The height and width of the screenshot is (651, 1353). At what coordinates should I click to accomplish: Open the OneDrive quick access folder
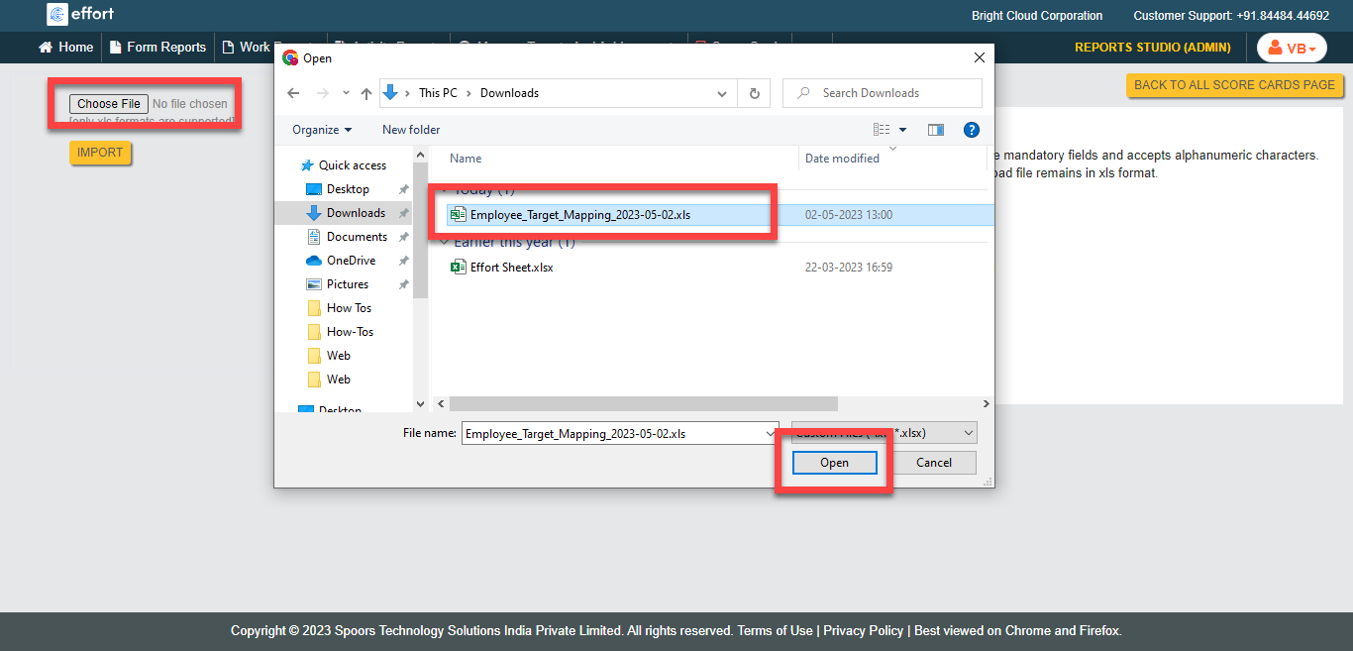click(351, 261)
